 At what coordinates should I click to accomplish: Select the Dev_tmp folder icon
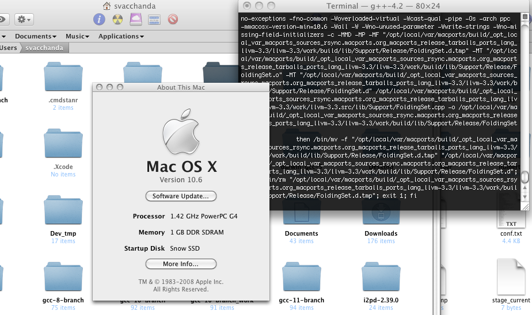point(63,210)
